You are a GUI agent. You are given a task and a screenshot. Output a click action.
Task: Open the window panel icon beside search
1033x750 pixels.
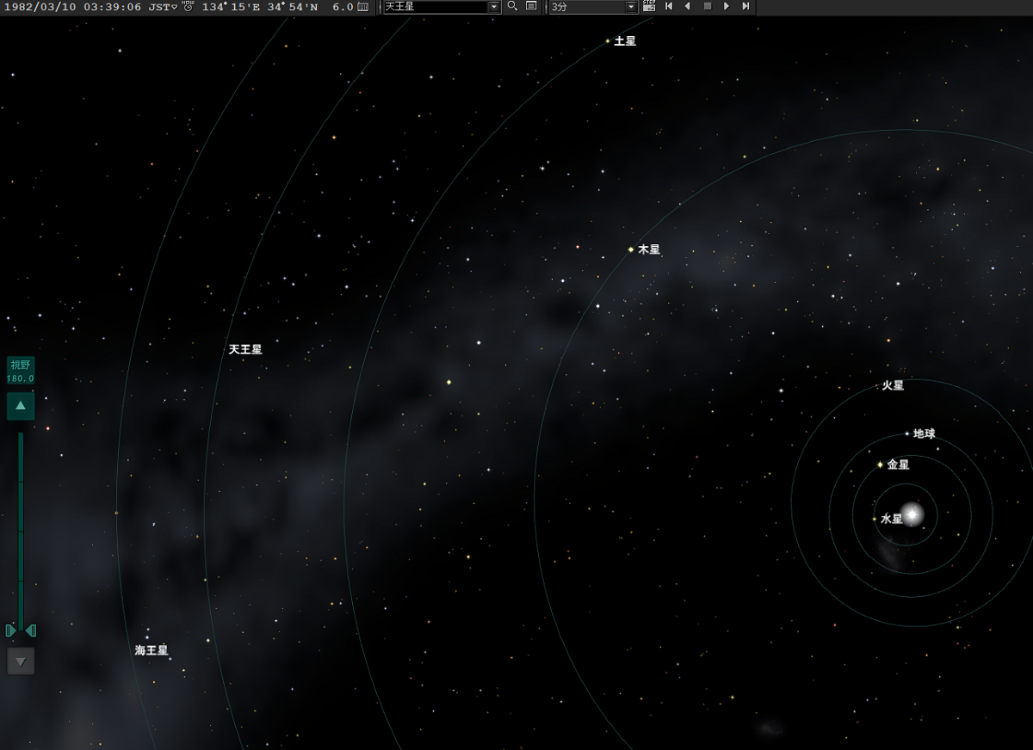pos(531,6)
